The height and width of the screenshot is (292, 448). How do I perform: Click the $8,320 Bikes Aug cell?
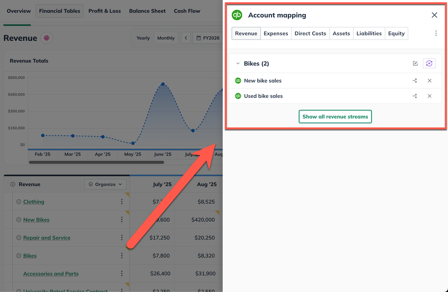point(206,256)
